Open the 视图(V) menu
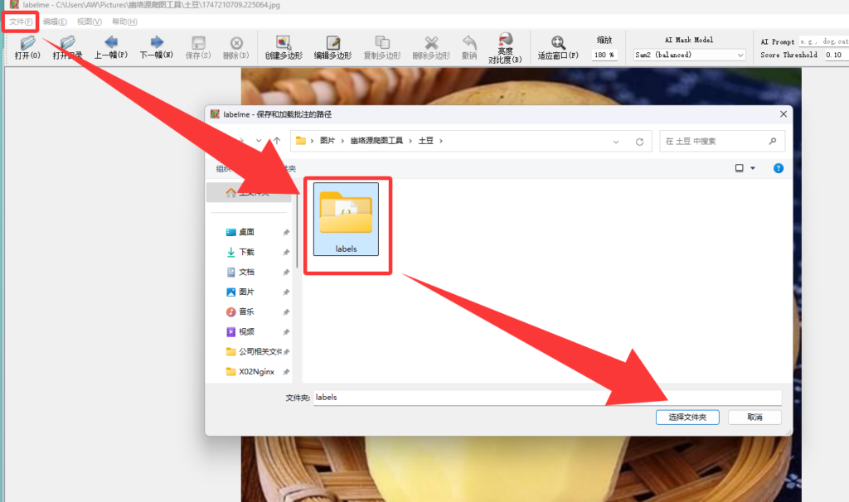The height and width of the screenshot is (502, 849). pos(90,22)
